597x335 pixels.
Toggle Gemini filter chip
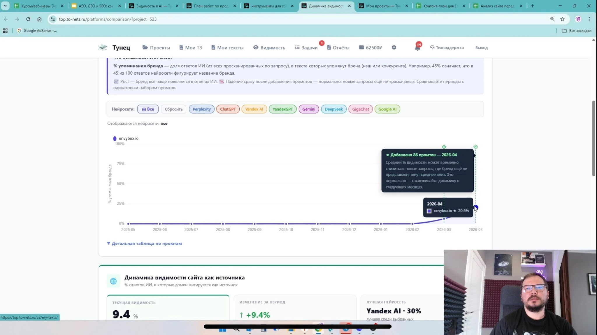click(x=309, y=109)
